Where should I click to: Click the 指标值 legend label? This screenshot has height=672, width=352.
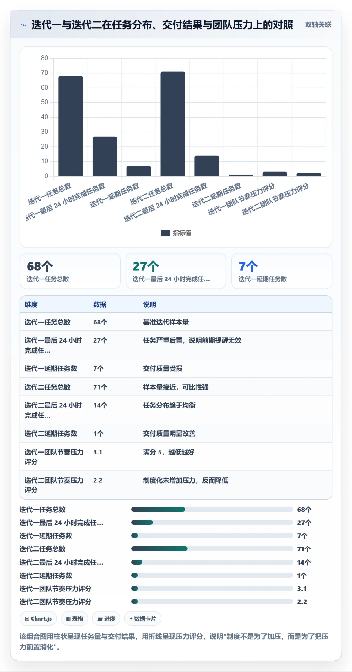point(182,233)
